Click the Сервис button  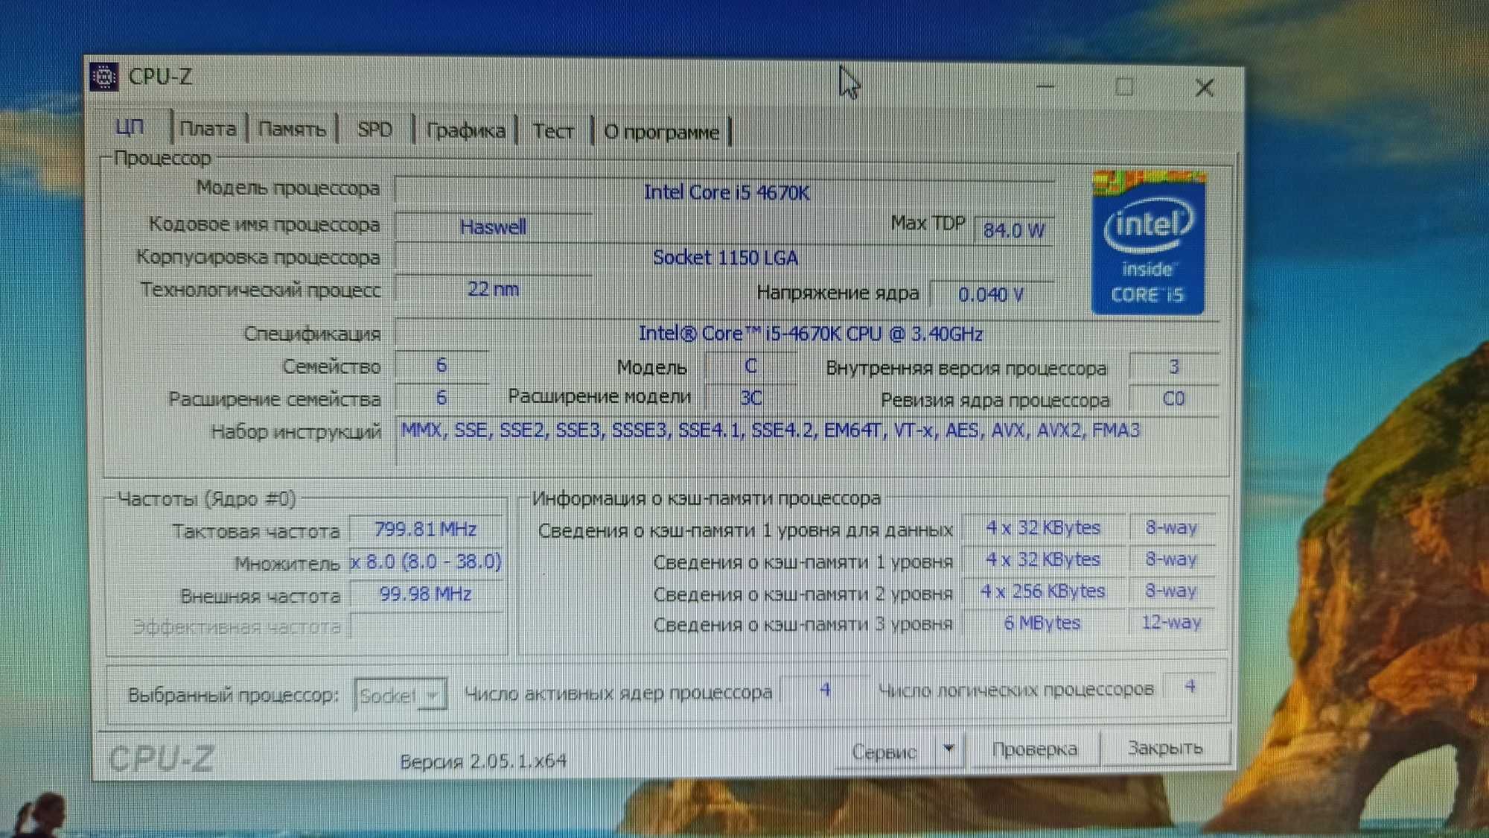click(885, 751)
